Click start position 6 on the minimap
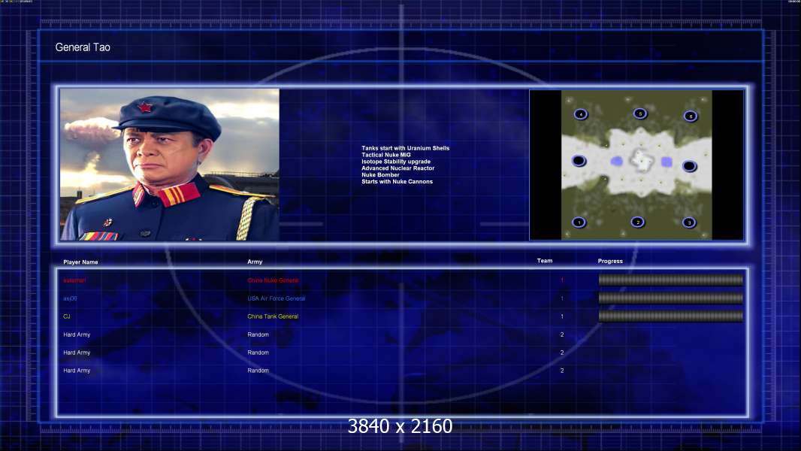This screenshot has width=801, height=451. click(x=690, y=116)
